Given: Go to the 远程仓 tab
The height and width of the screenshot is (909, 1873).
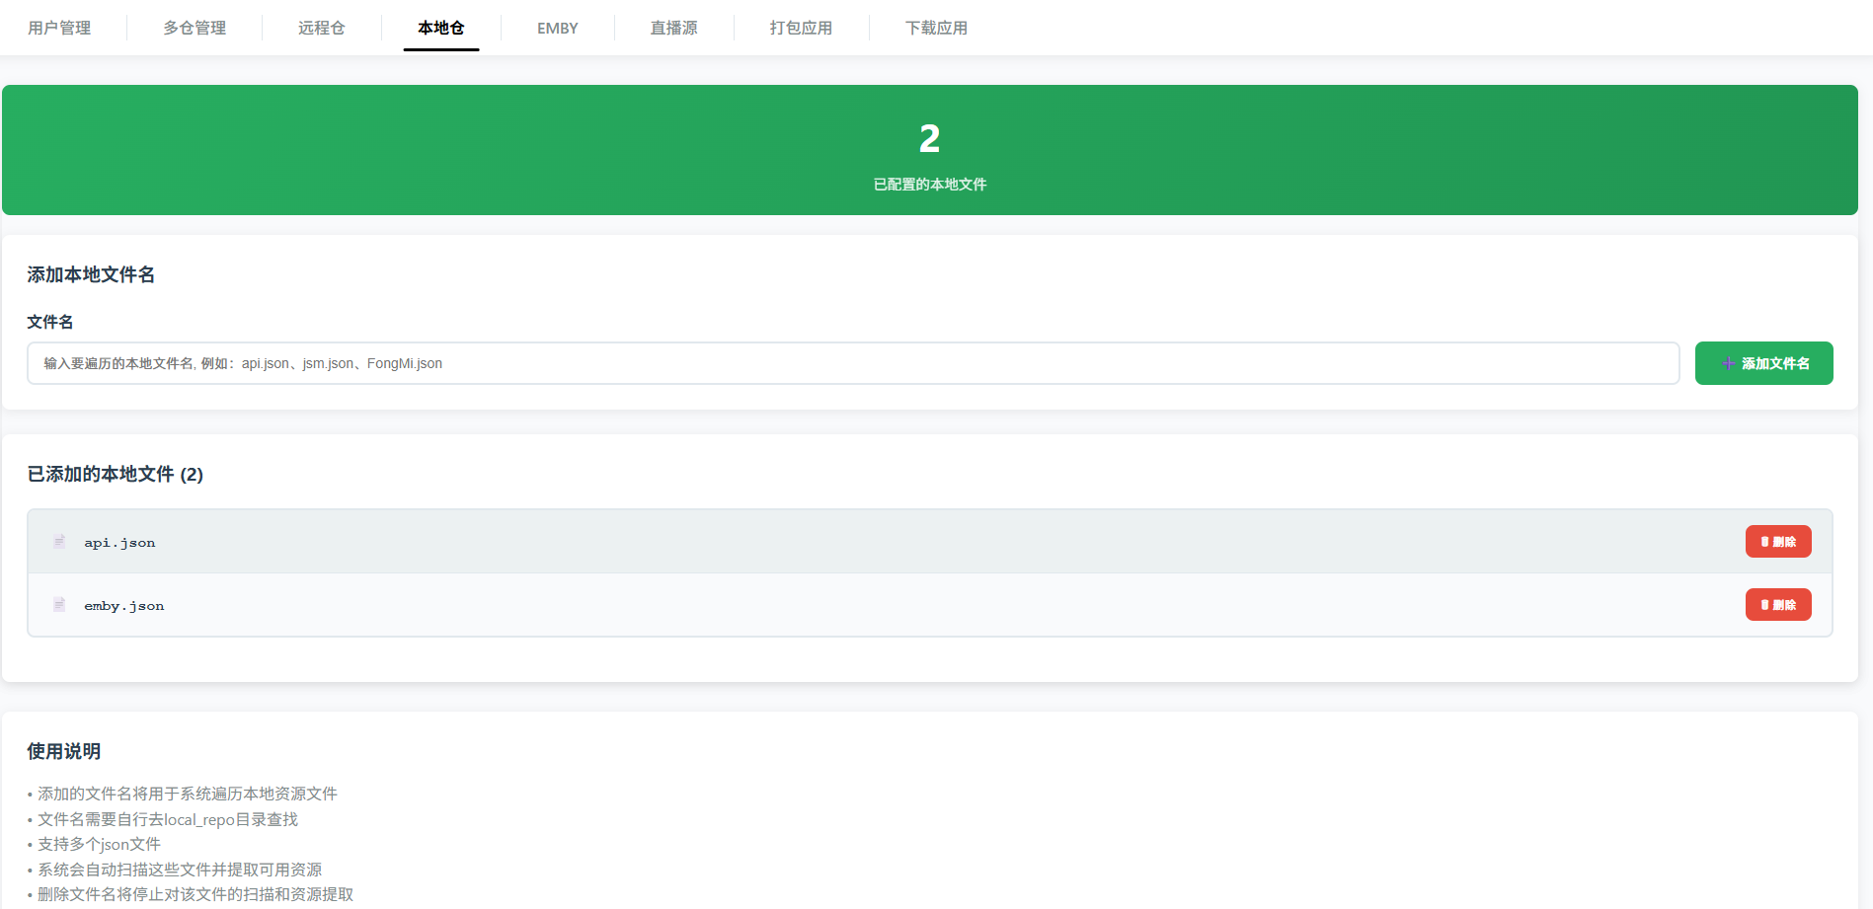Looking at the screenshot, I should (322, 28).
